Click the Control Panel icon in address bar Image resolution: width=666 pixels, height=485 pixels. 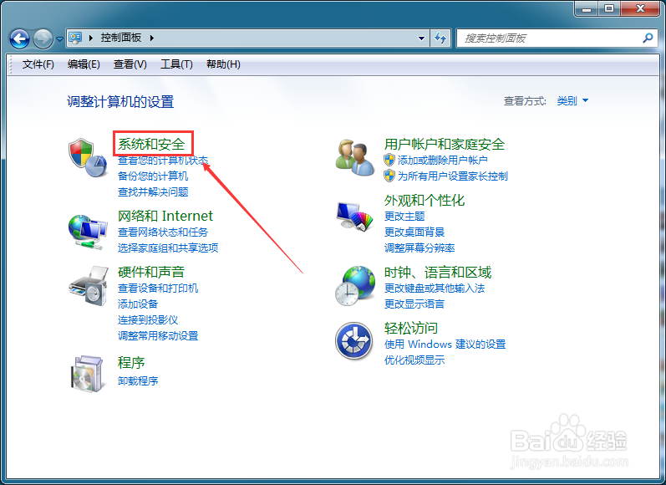click(x=75, y=38)
